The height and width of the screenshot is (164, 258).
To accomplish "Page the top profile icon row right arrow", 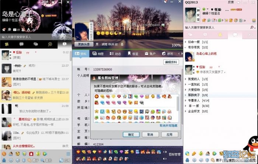I will click(x=166, y=152).
